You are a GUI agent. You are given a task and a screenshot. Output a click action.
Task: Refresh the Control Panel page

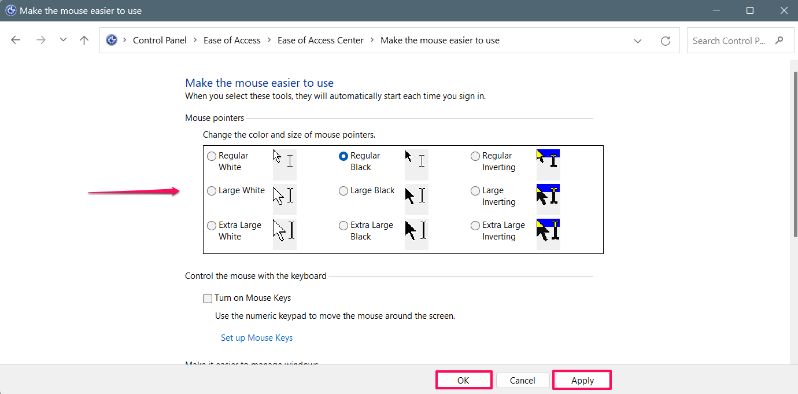[666, 40]
